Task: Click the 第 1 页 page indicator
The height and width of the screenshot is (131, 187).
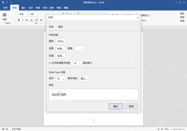Action: [x=5, y=129]
